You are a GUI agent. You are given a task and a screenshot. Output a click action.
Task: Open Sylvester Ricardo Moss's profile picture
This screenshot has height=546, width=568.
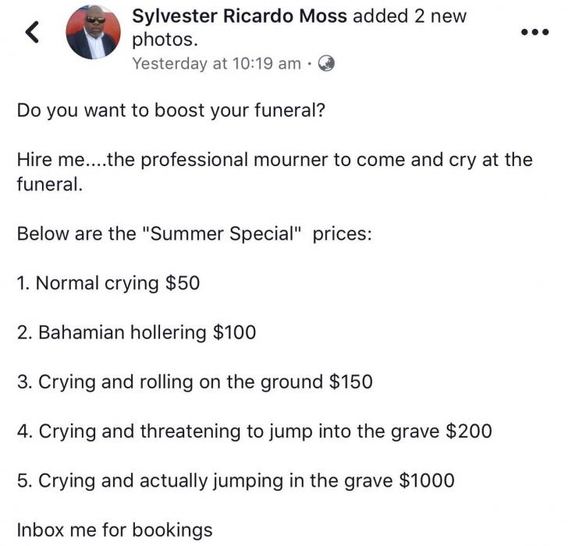click(92, 33)
